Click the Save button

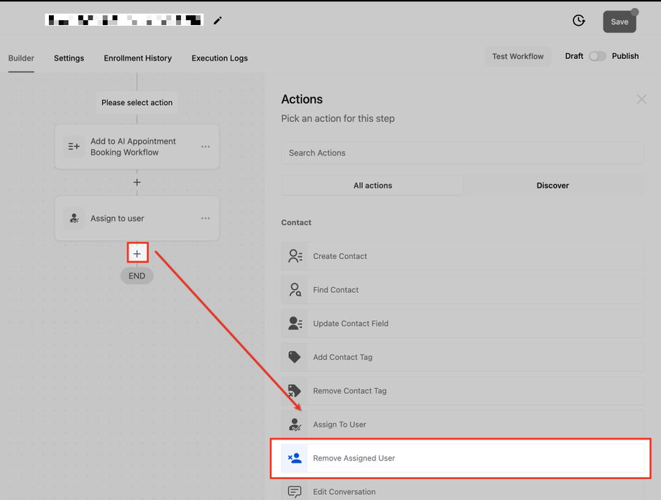coord(619,22)
